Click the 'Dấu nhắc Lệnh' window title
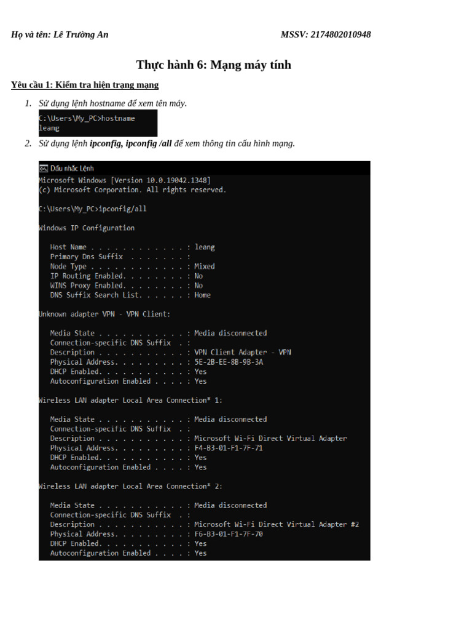The height and width of the screenshot is (630, 472). click(72, 169)
